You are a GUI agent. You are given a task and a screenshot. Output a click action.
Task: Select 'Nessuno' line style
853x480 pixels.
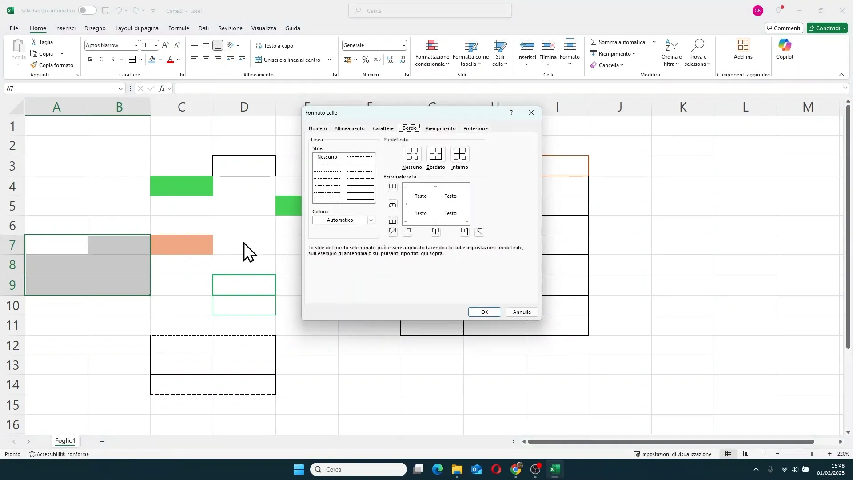click(x=327, y=157)
